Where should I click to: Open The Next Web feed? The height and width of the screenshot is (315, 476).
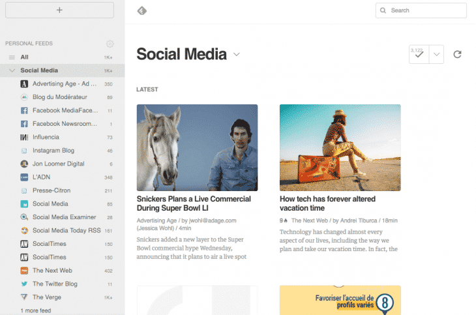point(52,271)
